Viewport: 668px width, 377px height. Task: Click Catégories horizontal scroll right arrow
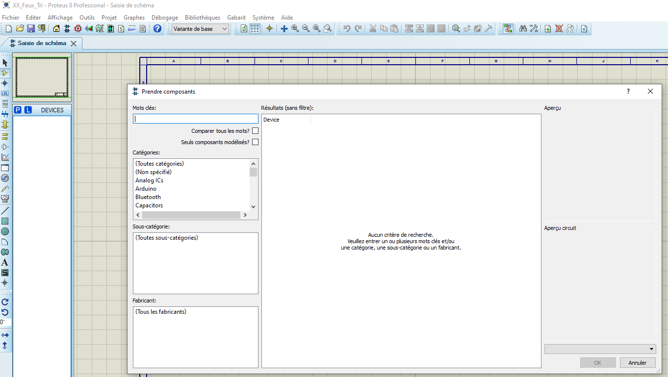coord(244,215)
